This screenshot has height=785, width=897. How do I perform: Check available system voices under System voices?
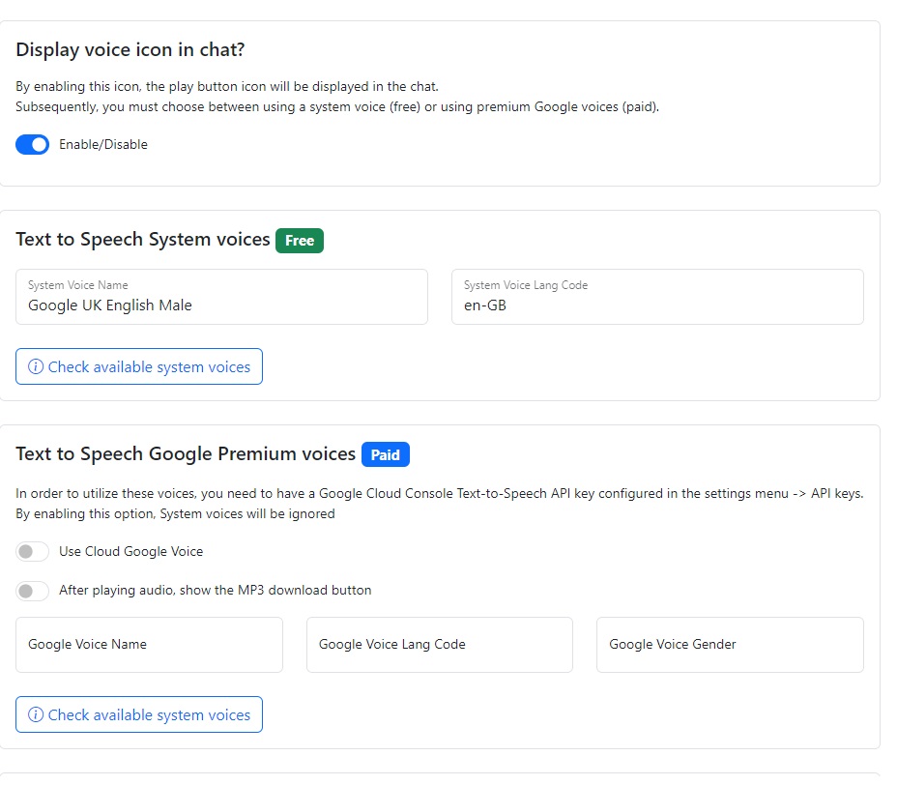click(139, 366)
